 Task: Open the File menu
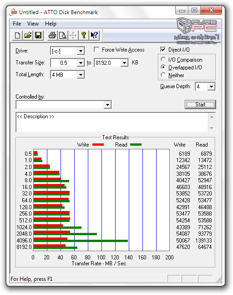(17, 24)
